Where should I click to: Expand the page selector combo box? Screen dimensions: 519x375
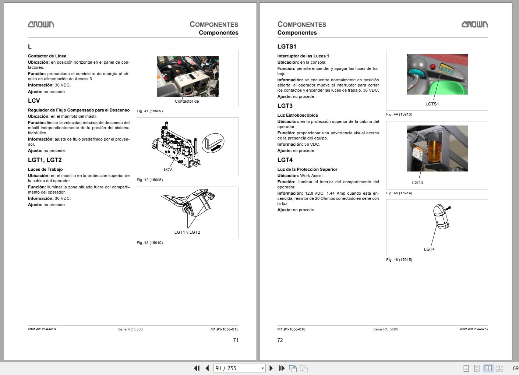(262, 368)
